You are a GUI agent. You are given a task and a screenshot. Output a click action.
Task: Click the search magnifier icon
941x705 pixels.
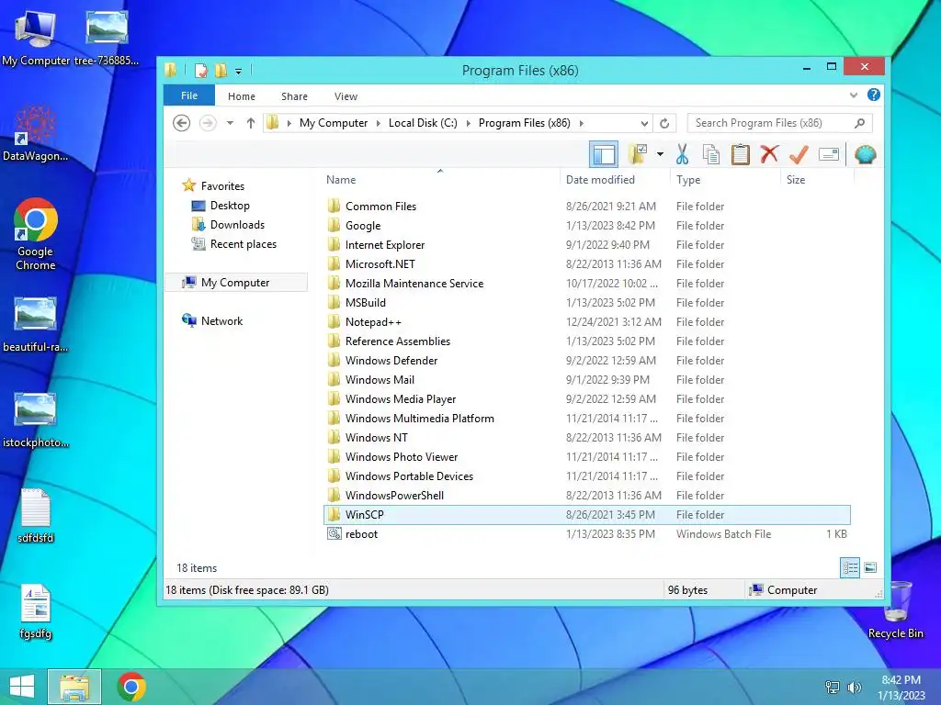pos(859,123)
